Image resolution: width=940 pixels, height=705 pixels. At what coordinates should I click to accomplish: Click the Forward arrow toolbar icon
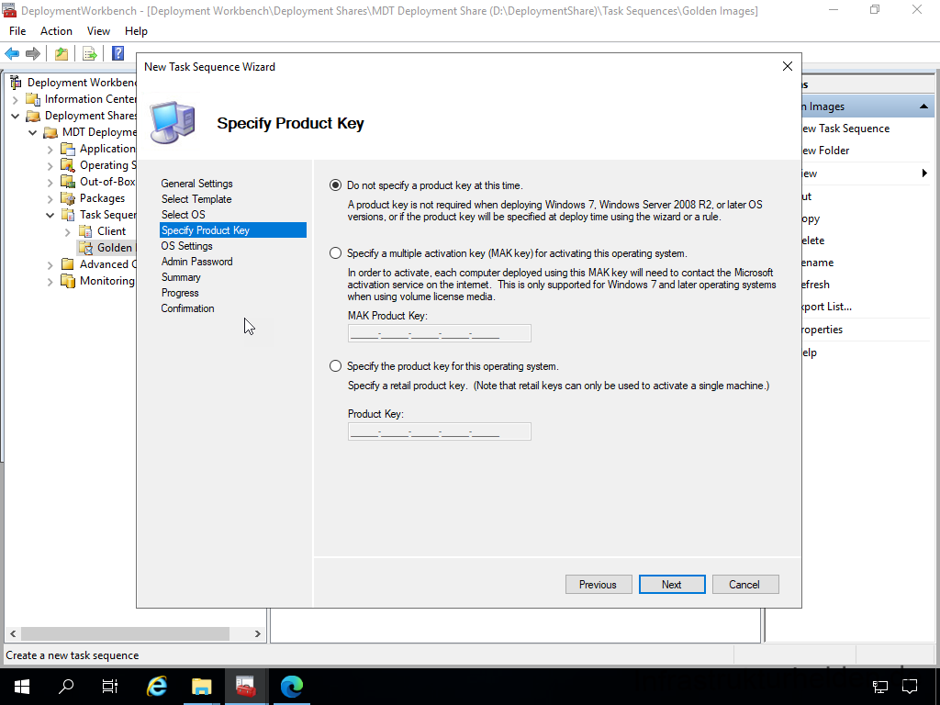click(33, 53)
